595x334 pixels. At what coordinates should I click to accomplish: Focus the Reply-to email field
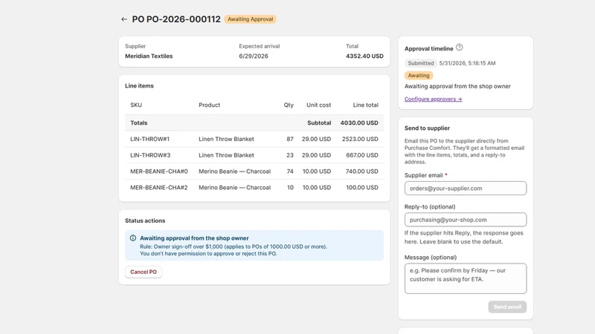[x=466, y=220]
